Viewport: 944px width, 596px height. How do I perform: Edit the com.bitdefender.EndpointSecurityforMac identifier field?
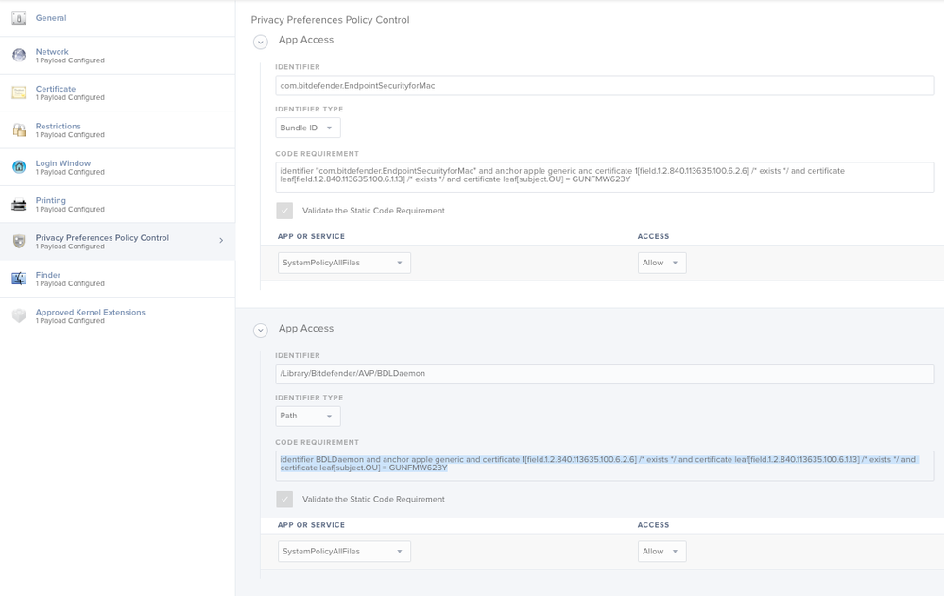pyautogui.click(x=605, y=86)
